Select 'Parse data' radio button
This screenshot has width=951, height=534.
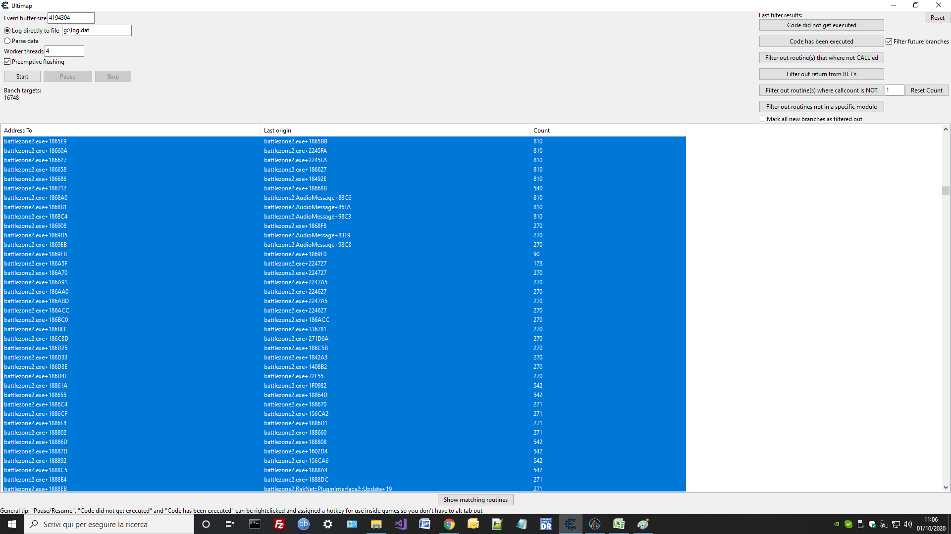(7, 41)
